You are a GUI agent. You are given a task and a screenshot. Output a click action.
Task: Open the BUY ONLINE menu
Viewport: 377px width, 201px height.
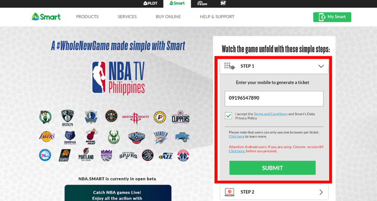[168, 17]
